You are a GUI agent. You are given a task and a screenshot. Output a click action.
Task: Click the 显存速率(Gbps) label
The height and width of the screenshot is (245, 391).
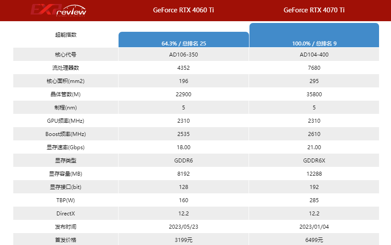pos(65,147)
